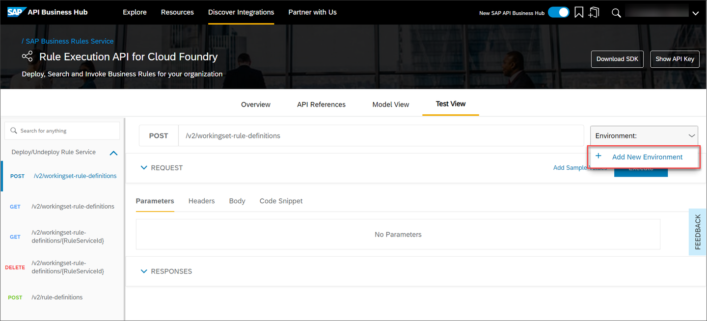
Task: Click the magnifier in sidebar search box
Action: tap(14, 131)
